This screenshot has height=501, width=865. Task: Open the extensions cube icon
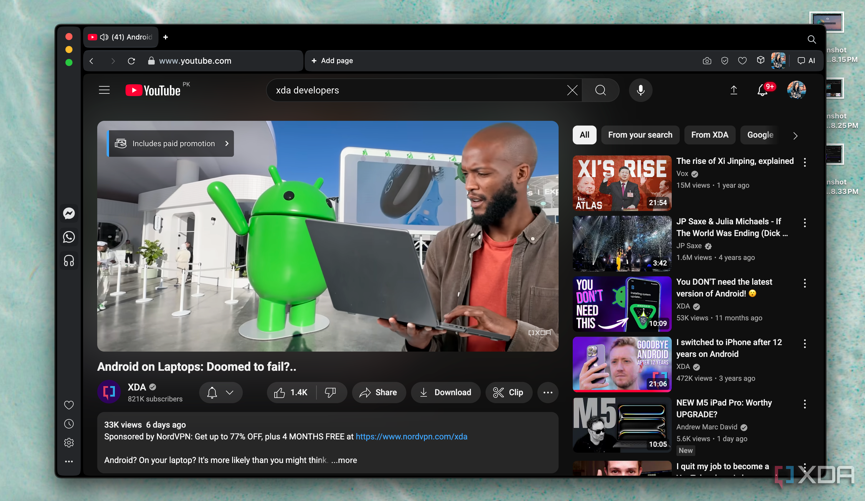pyautogui.click(x=760, y=60)
